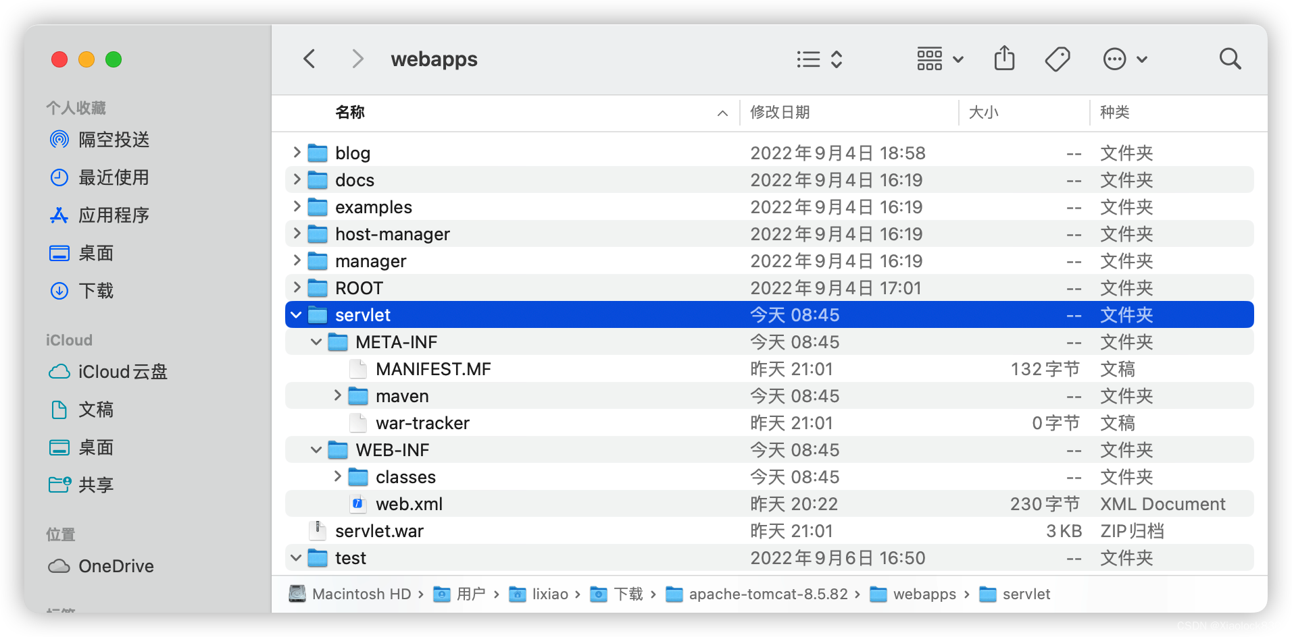Collapse the WEB-INF folder
Screen dimensions: 1292x637
pos(316,450)
